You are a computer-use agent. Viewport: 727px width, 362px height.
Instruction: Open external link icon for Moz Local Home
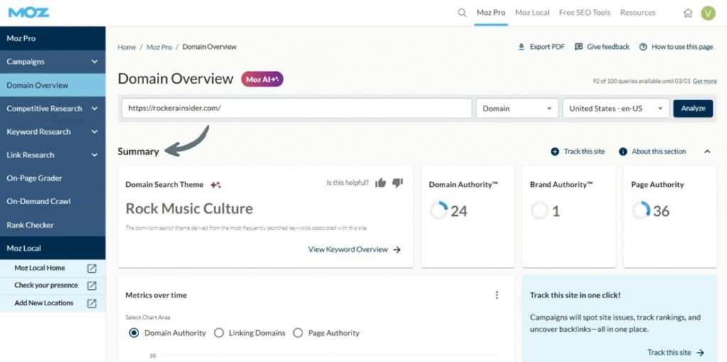click(x=92, y=268)
